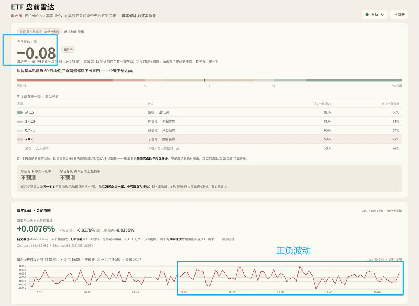
Task: Click the swatch beside 0.7 – 1
Action: pos(20,131)
